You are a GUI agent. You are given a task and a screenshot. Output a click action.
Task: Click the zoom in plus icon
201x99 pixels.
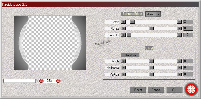(41, 81)
